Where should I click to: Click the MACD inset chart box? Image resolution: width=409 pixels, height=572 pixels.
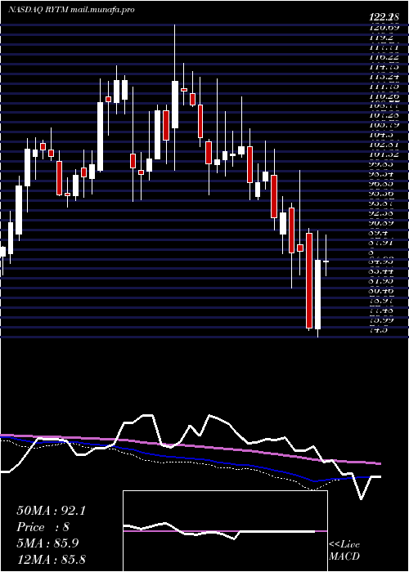point(225,531)
